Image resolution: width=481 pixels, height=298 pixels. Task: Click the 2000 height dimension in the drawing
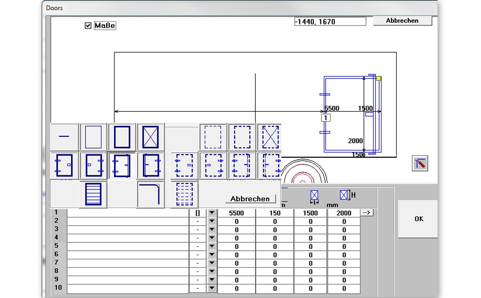click(355, 141)
